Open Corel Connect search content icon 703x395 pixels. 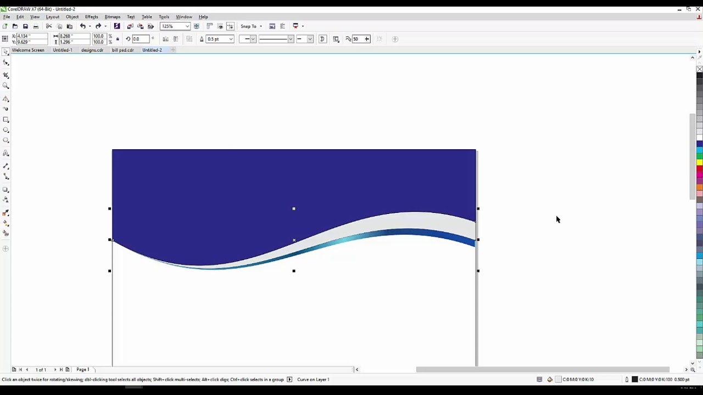pyautogui.click(x=116, y=26)
